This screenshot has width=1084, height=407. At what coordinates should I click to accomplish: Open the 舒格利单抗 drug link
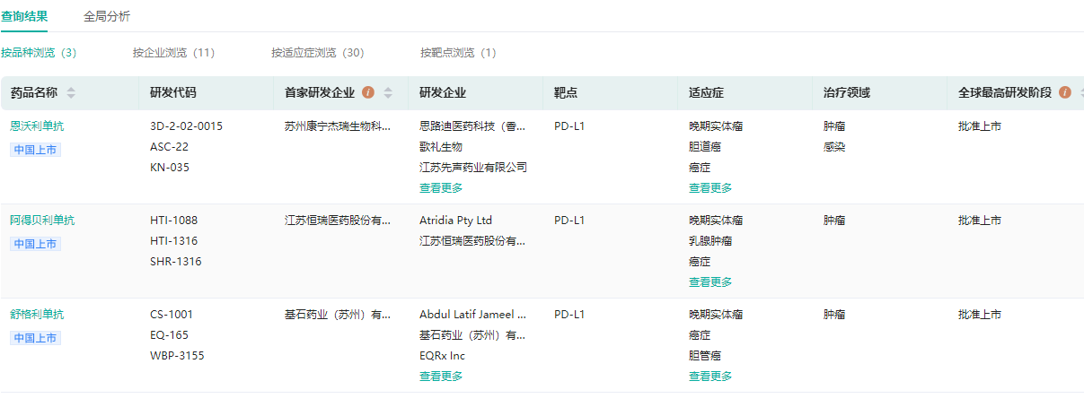[x=37, y=315]
